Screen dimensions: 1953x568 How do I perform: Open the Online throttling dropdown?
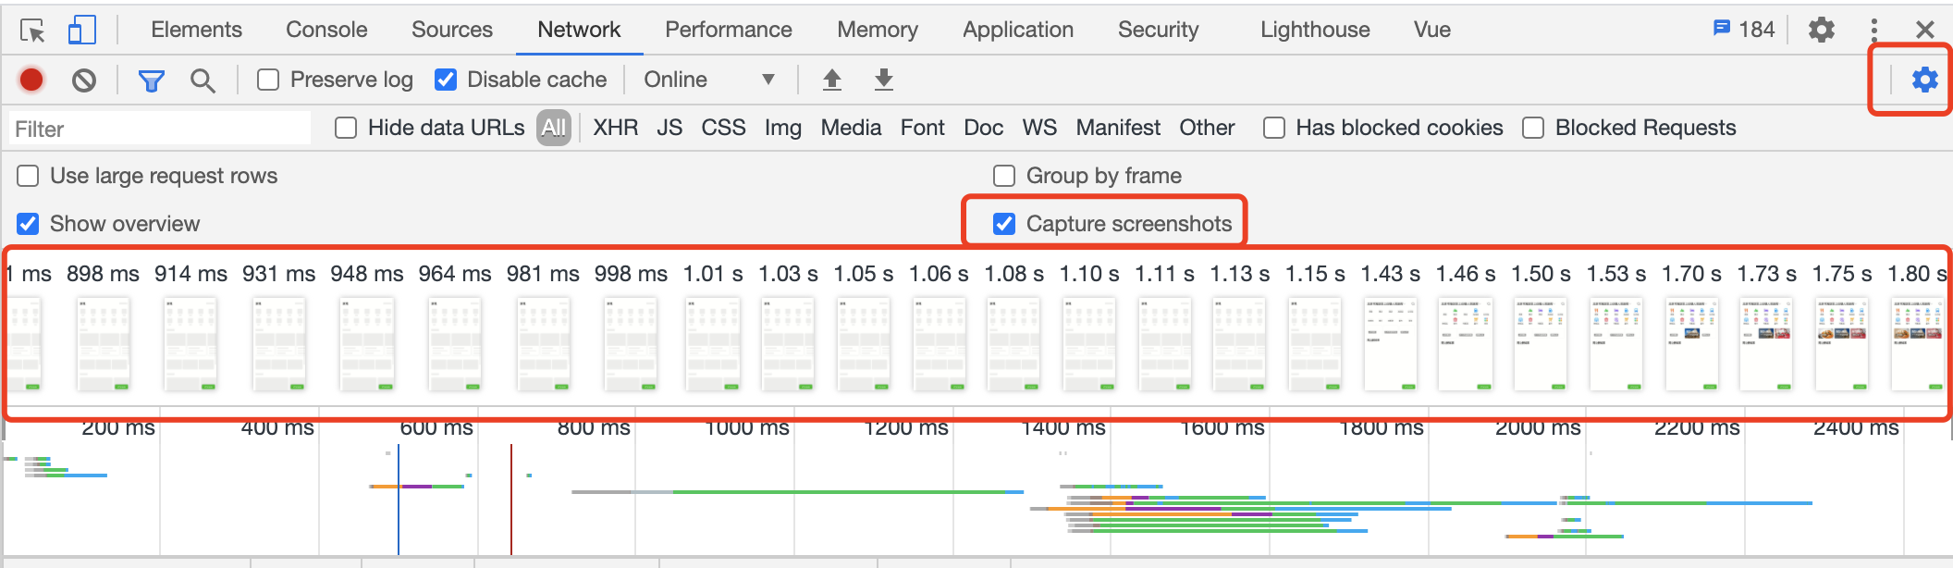click(709, 80)
